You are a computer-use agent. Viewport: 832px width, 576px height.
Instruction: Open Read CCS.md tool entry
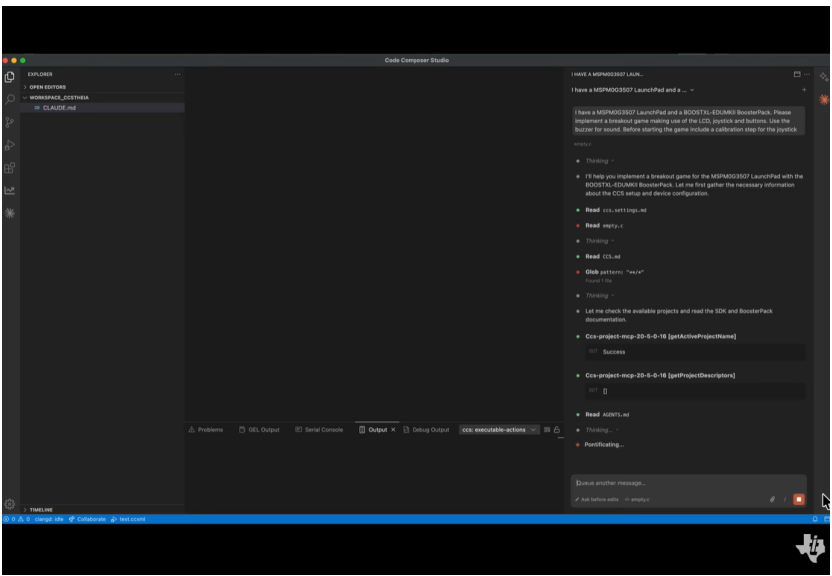(x=603, y=257)
